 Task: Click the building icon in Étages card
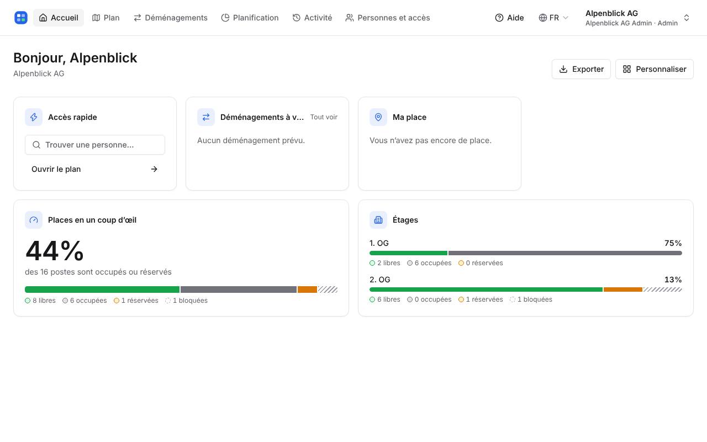(x=378, y=220)
